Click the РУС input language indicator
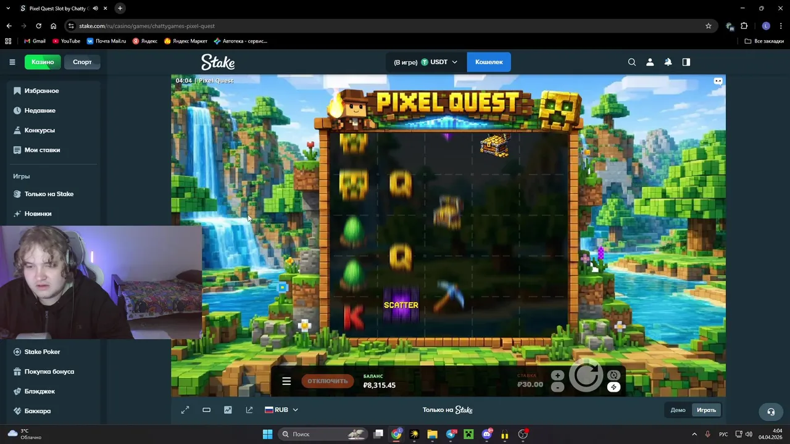 click(x=723, y=434)
